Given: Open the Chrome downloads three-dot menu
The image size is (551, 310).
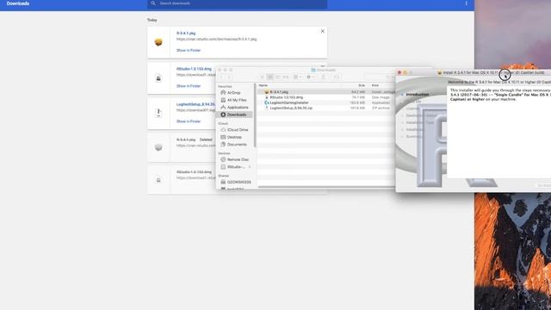Looking at the screenshot, I should tap(467, 3).
